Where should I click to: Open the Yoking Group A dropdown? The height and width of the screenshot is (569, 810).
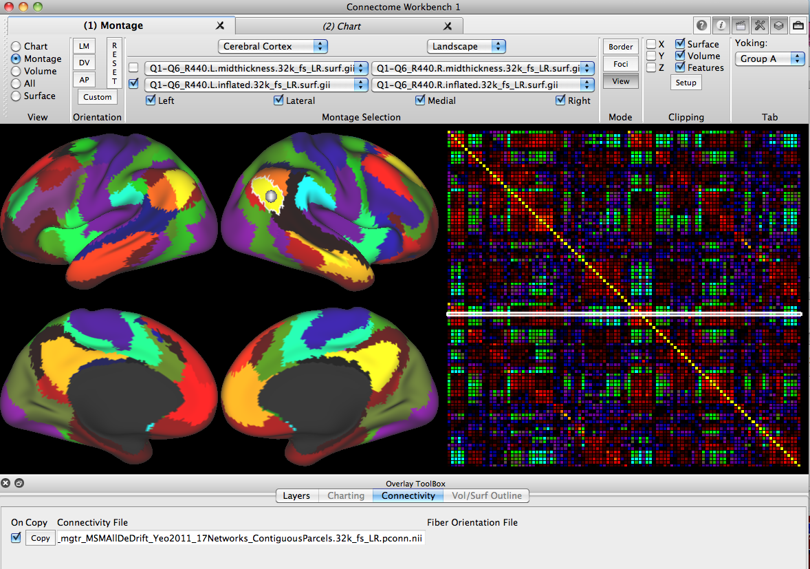tap(769, 59)
